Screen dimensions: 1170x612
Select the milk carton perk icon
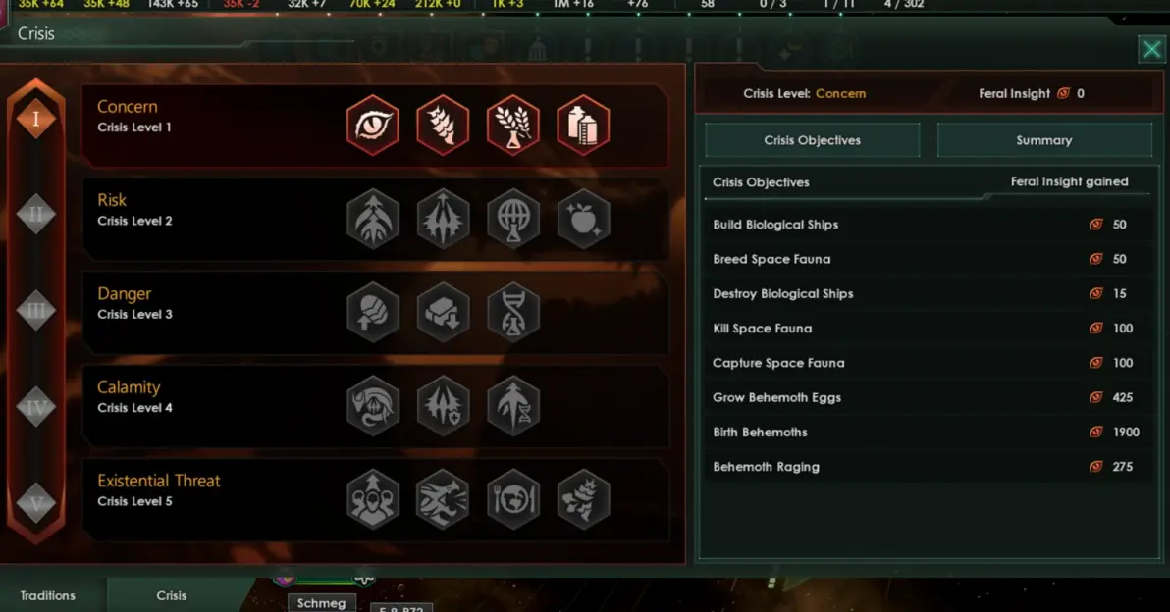tap(583, 126)
